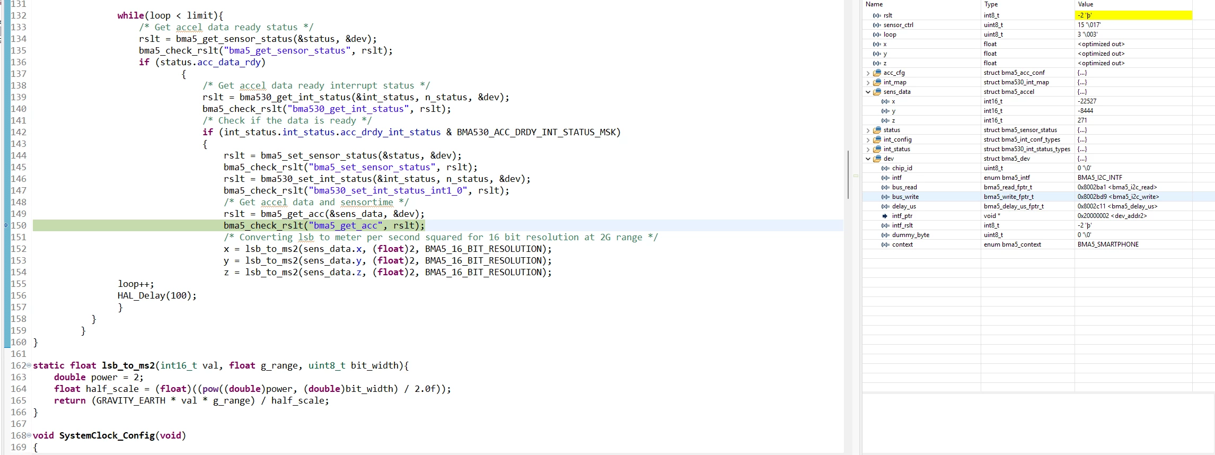Click line number 139 in the gutter
This screenshot has width=1215, height=455.
tap(19, 97)
